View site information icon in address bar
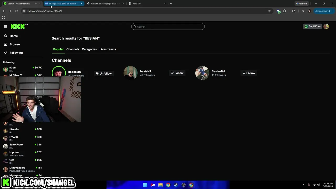This screenshot has height=189, width=336. click(24, 11)
